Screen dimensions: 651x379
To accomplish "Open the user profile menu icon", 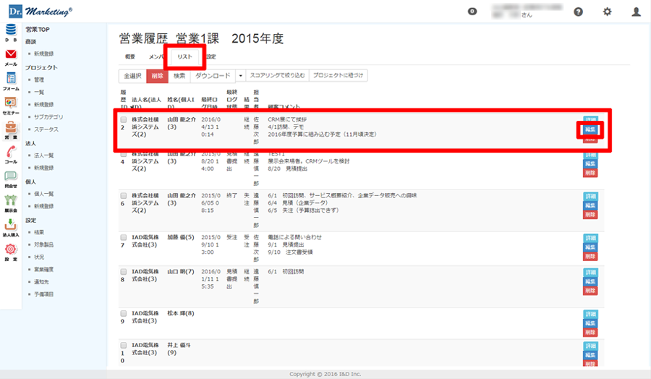I will [636, 12].
